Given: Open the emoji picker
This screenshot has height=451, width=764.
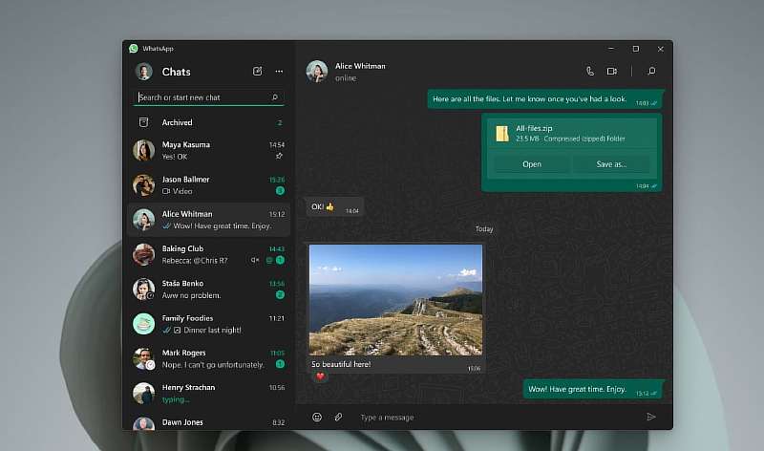Looking at the screenshot, I should coord(317,417).
